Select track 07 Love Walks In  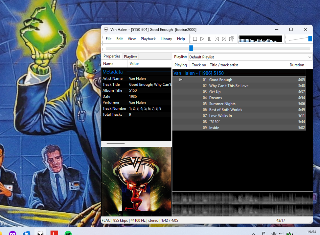239,116
